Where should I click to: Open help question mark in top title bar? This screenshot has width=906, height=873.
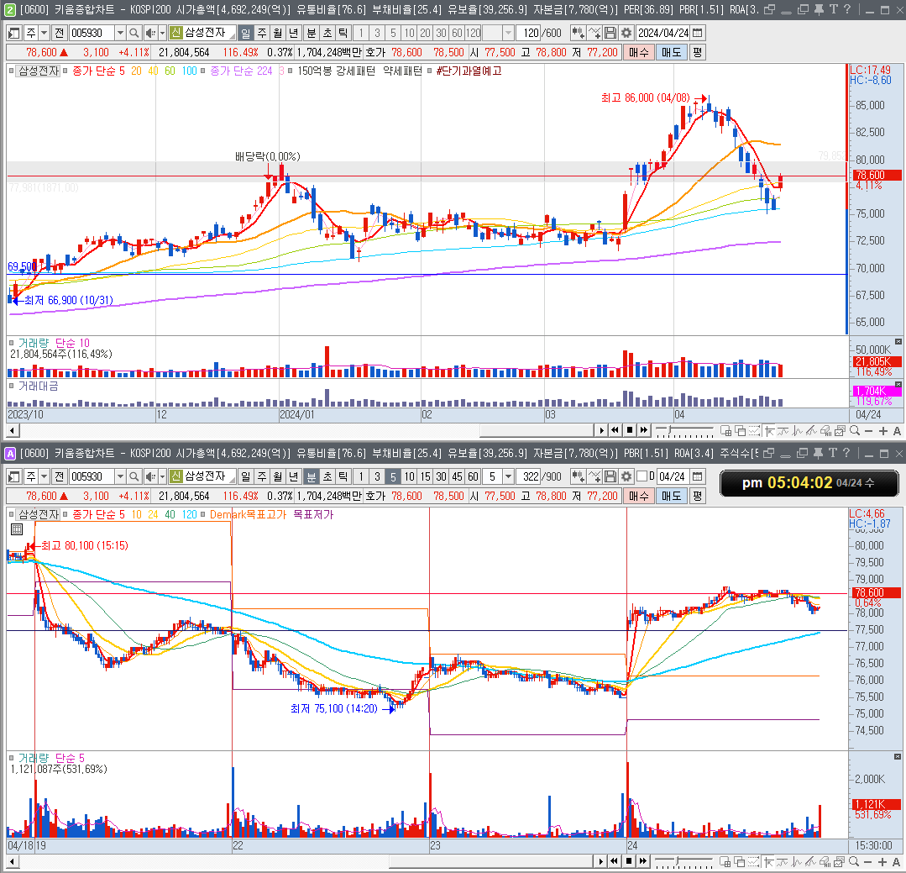coord(847,9)
